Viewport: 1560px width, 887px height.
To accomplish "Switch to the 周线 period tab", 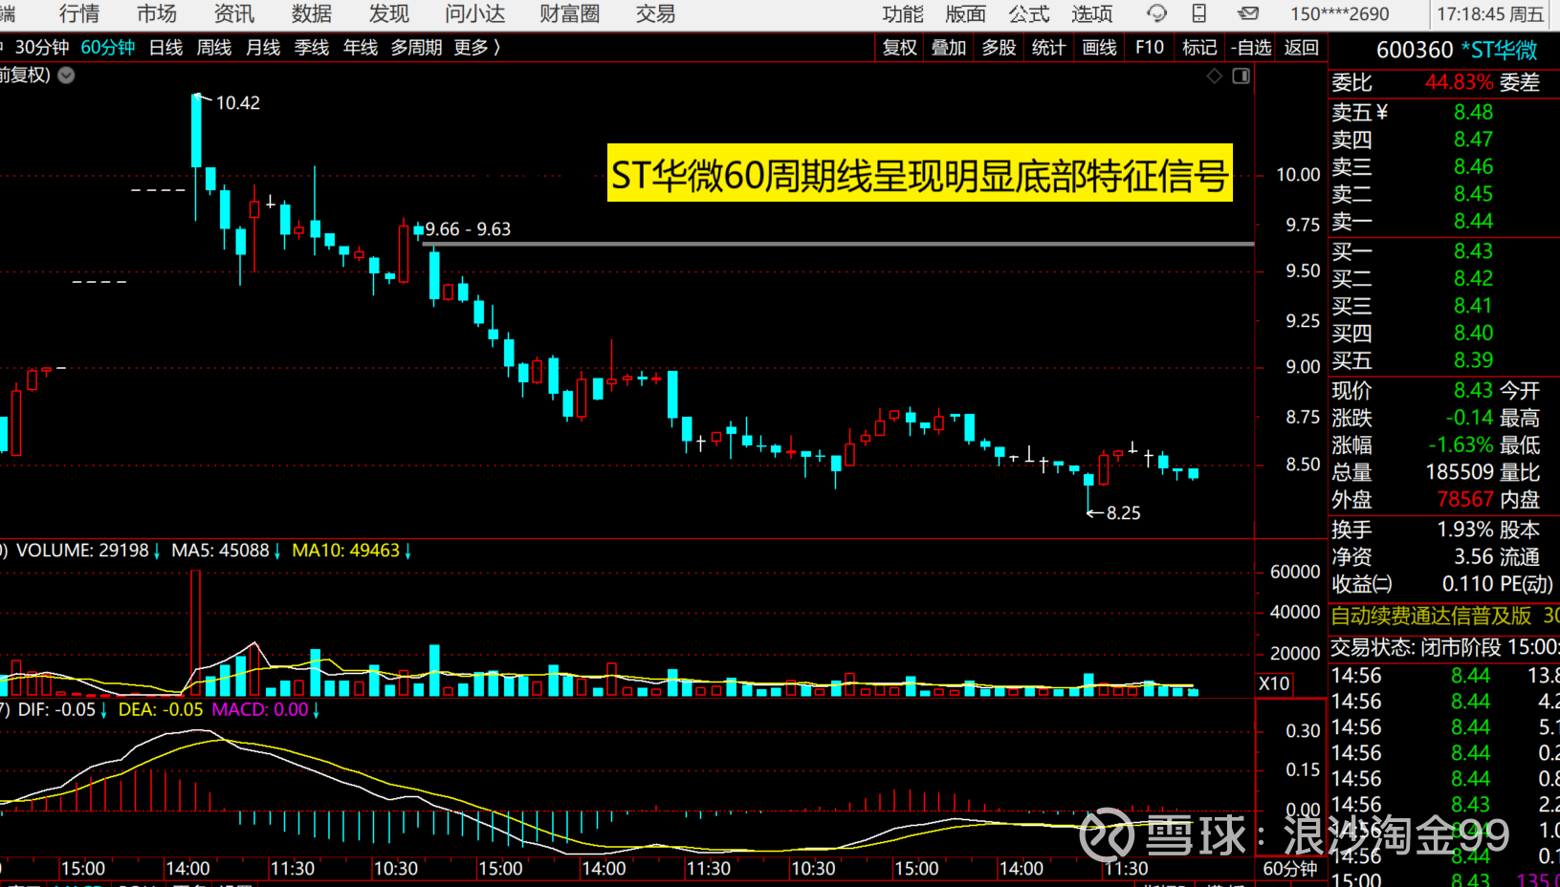I will point(214,48).
